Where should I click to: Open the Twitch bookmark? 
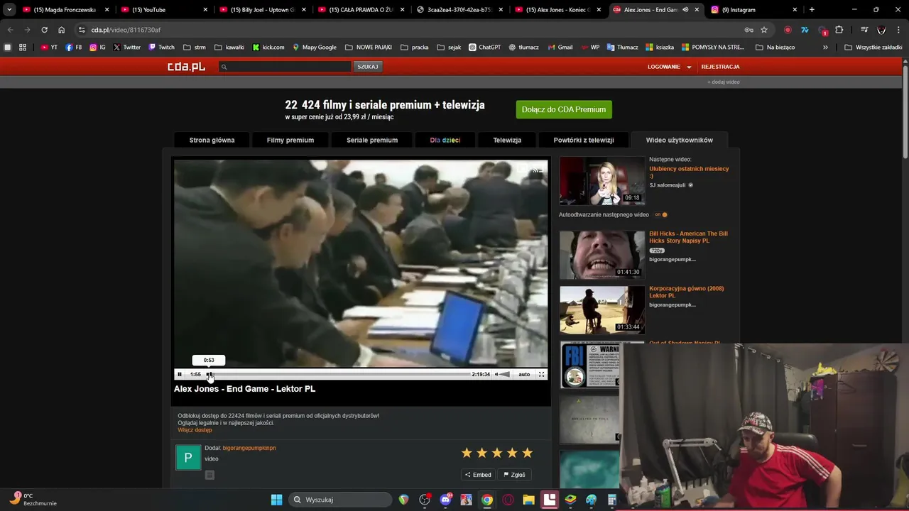point(161,48)
